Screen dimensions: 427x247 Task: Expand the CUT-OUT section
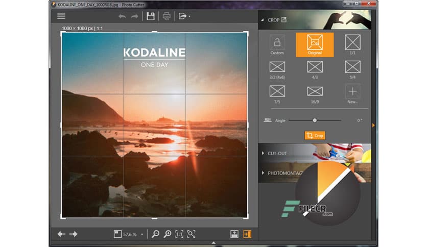coord(263,153)
